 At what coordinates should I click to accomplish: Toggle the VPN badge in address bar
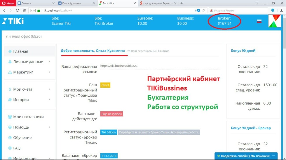pyautogui.click(x=33, y=10)
